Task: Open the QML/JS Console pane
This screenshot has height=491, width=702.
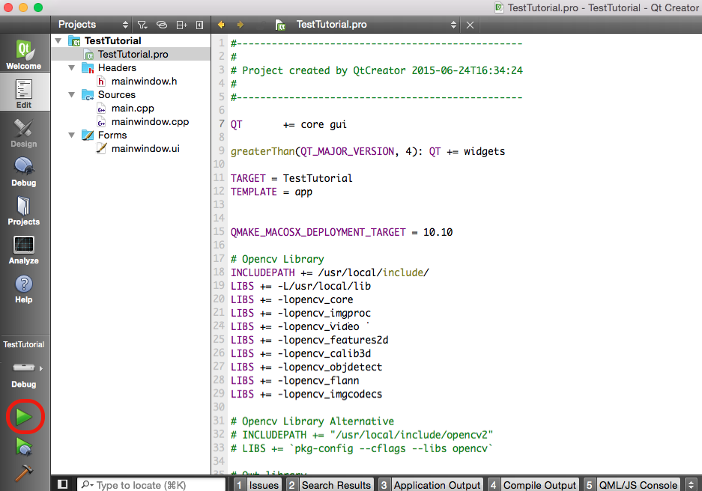Action: point(632,485)
